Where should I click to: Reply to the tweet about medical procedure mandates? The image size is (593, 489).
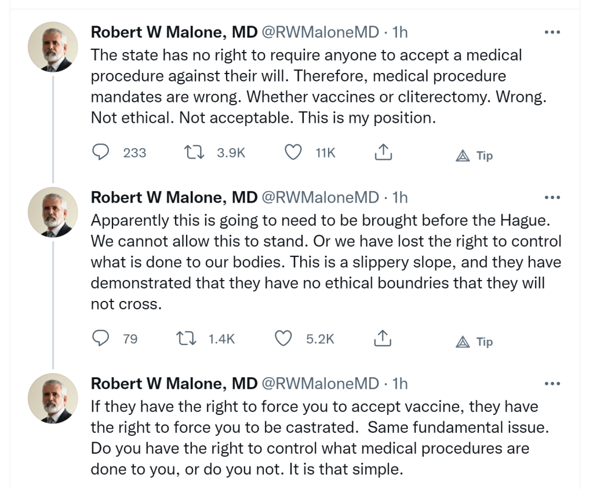tap(102, 152)
